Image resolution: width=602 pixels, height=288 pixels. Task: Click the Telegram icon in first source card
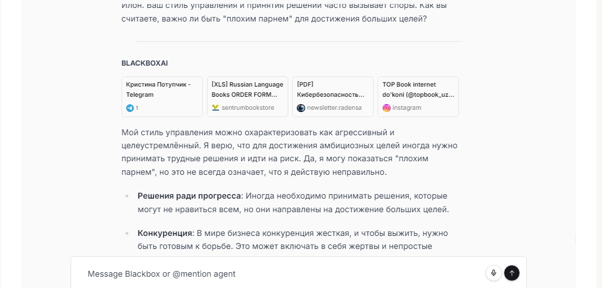point(130,108)
